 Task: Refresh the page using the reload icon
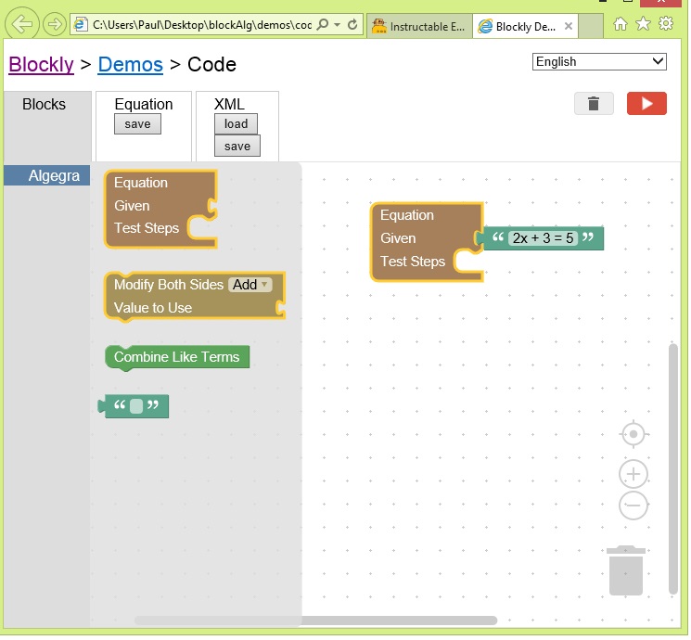(353, 24)
